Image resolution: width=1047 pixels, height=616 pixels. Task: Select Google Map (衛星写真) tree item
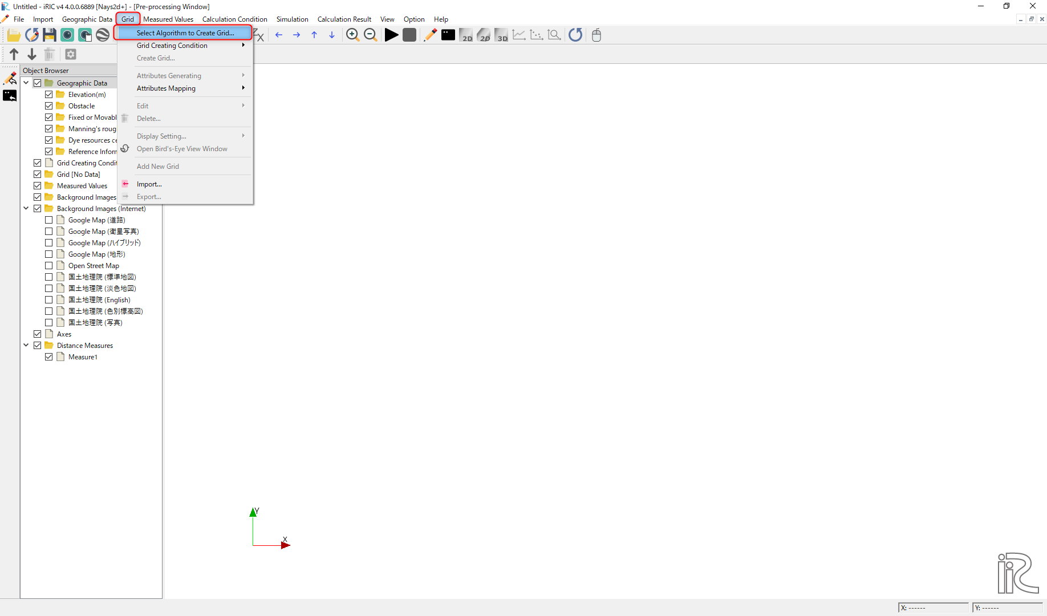pyautogui.click(x=103, y=232)
